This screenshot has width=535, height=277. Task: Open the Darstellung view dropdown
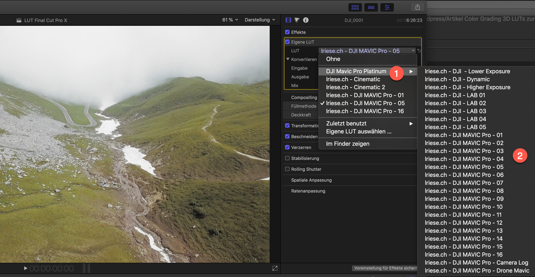(260, 20)
